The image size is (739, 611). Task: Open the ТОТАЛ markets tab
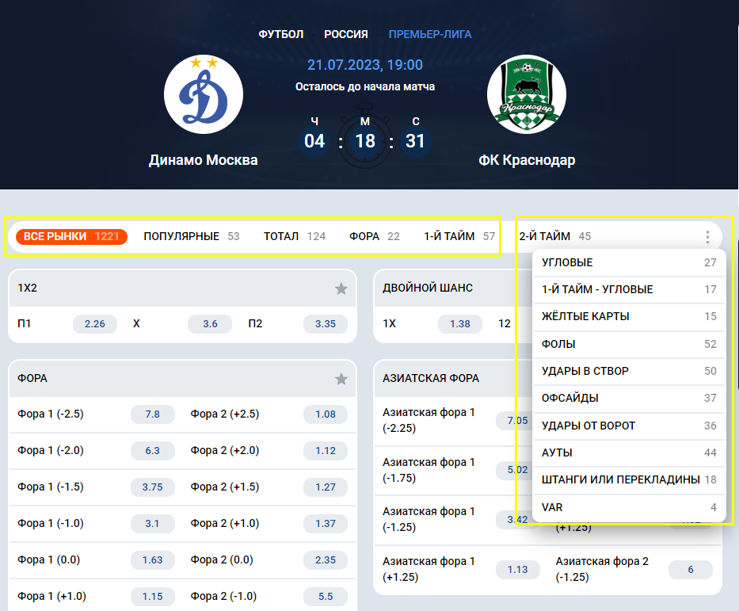(x=294, y=236)
